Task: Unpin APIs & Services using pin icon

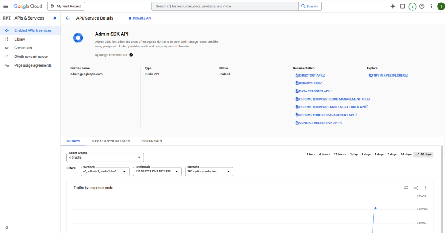Action: (55, 18)
